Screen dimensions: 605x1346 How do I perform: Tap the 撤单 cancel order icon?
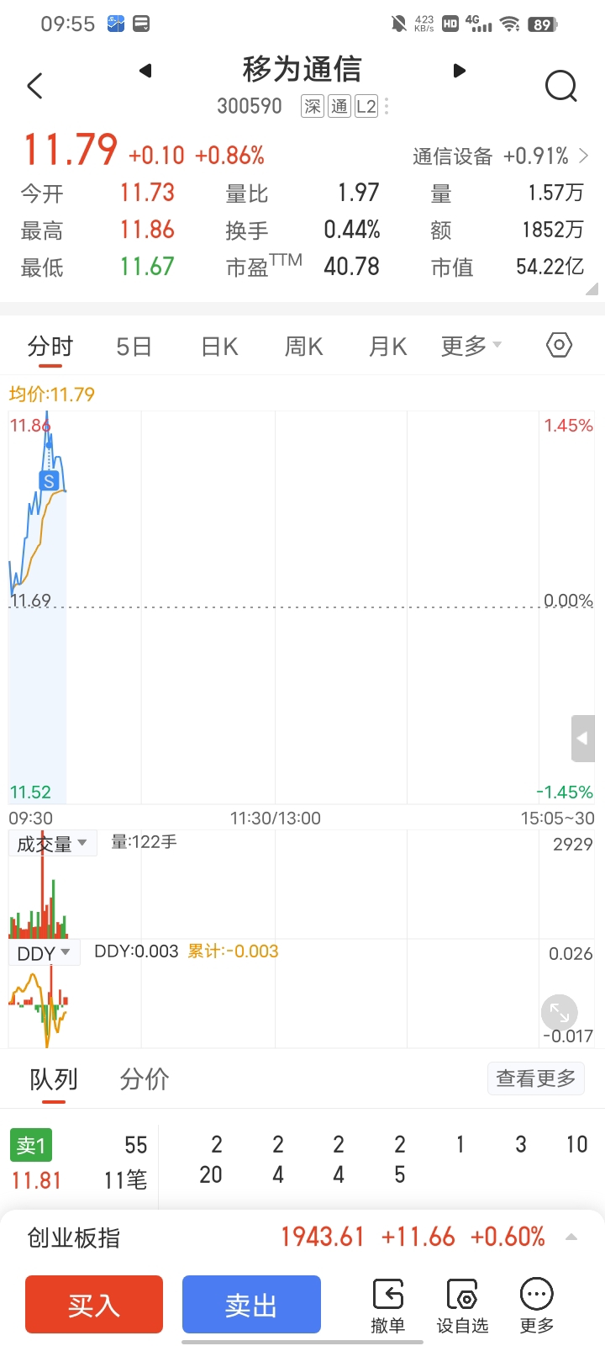[x=387, y=1306]
